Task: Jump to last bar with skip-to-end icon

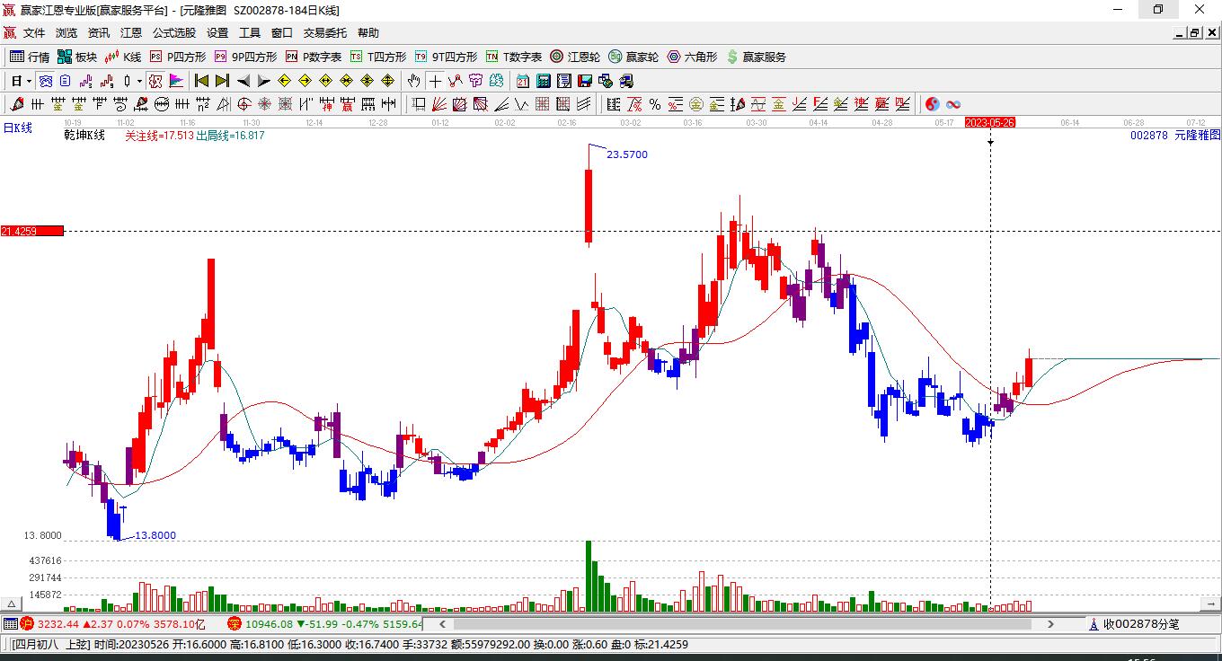Action: click(x=222, y=81)
